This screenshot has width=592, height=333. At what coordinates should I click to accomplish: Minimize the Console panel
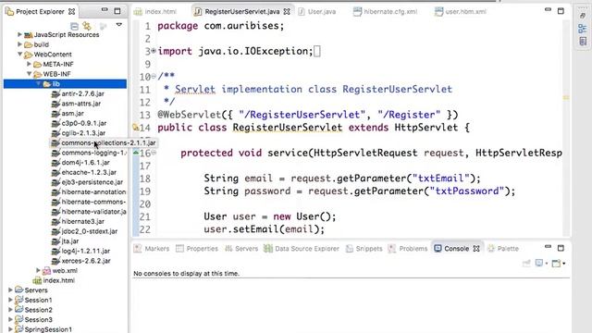548,247
